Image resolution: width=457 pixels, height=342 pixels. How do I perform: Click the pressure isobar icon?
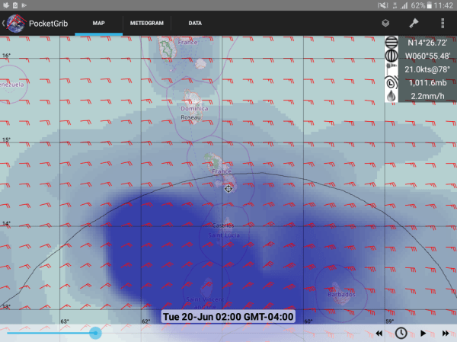391,83
